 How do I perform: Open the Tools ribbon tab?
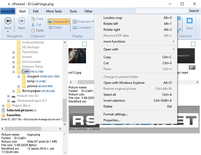[x=73, y=11]
